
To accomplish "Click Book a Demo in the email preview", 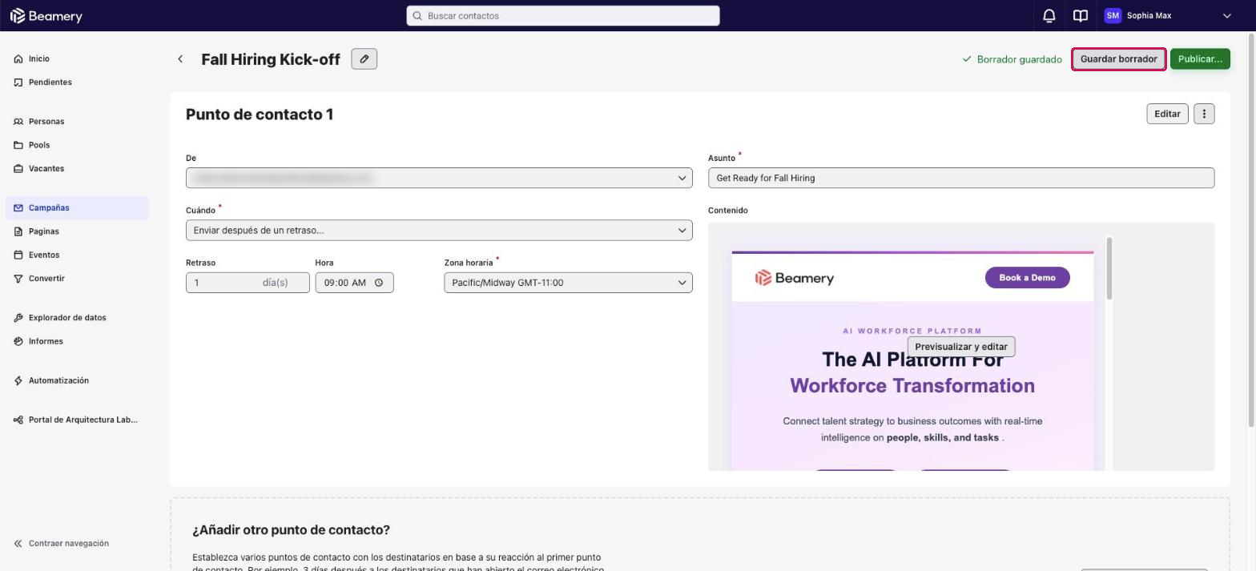I will point(1027,278).
